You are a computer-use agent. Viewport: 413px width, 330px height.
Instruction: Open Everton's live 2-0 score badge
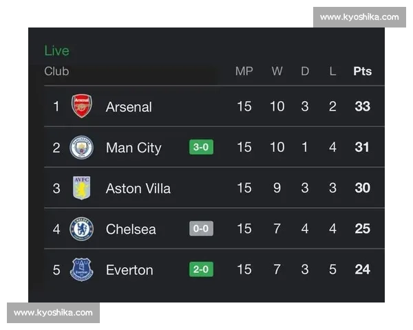[201, 269]
